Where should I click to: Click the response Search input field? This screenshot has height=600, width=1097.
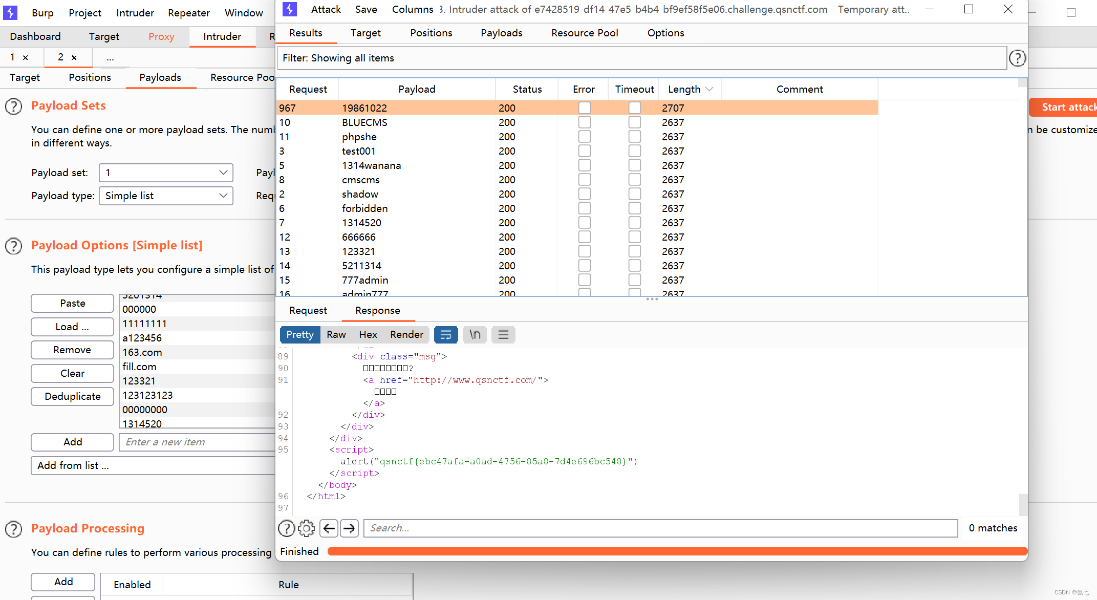(x=660, y=528)
